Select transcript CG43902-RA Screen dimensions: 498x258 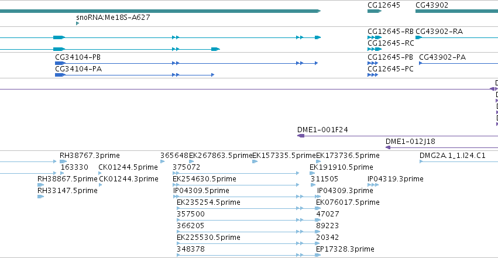439,32
